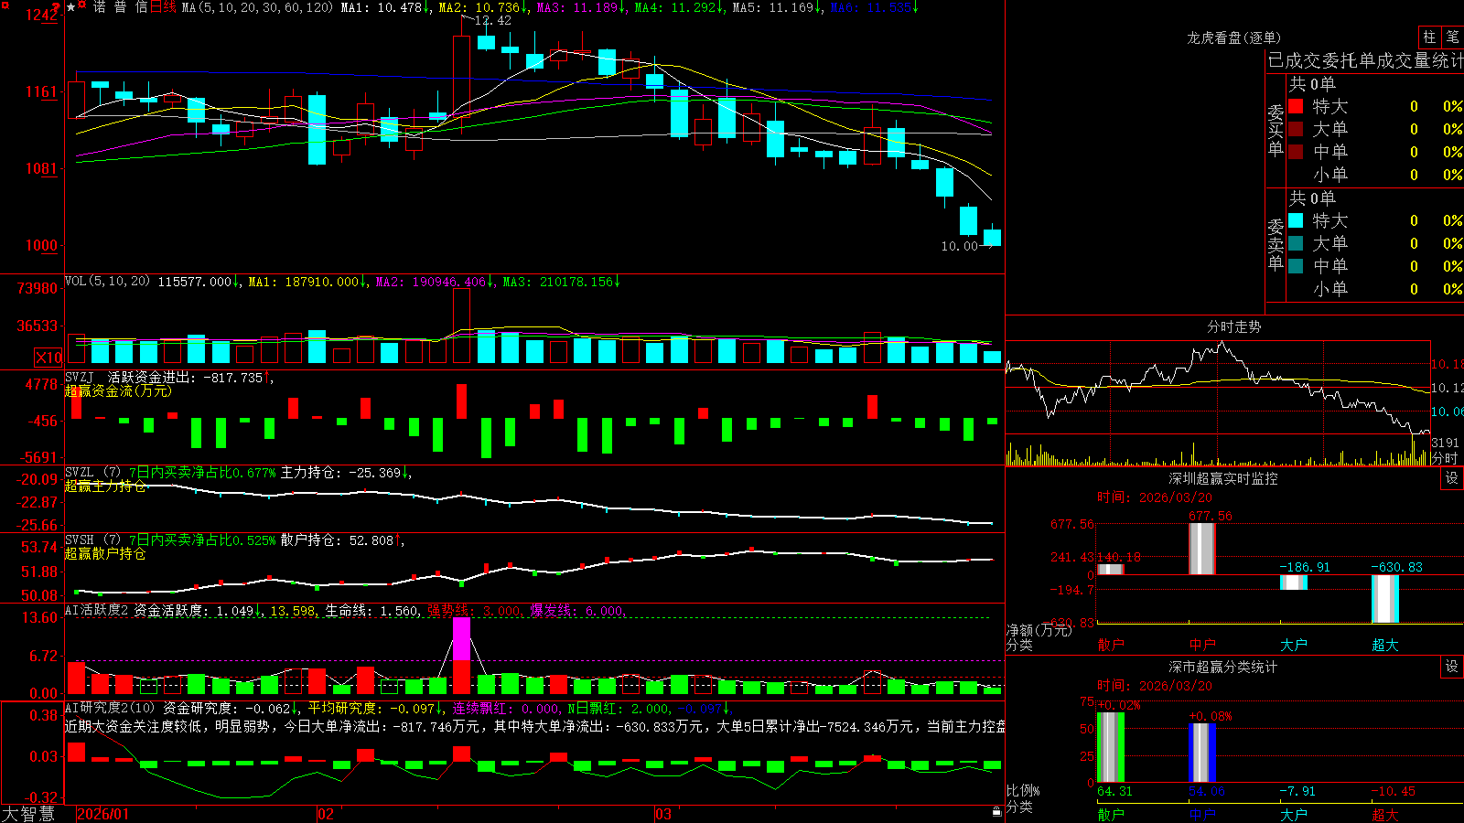The image size is (1464, 823).
Task: Click the 超赢主力持仓 label
Action: click(105, 486)
